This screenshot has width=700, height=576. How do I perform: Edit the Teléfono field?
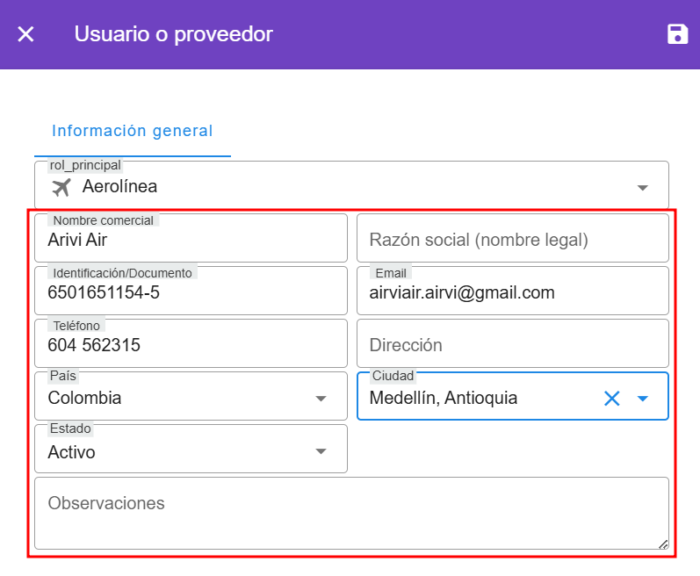(x=191, y=345)
